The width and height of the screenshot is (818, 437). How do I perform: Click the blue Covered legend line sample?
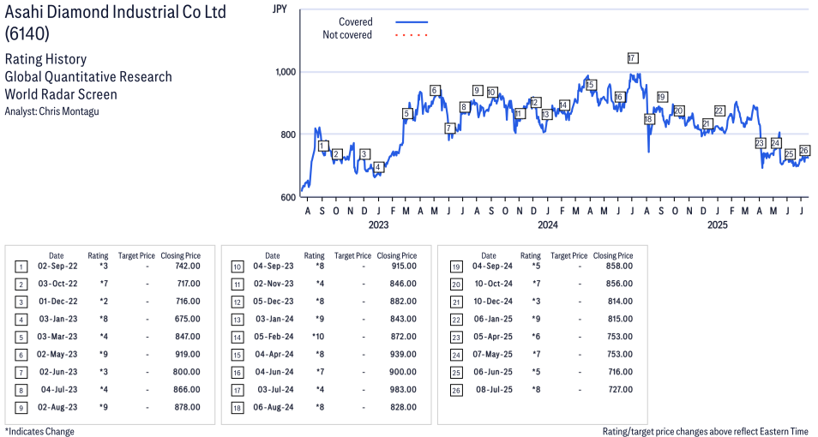[x=412, y=22]
